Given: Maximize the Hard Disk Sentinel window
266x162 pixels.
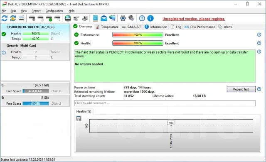Looking at the screenshot, I should click(248, 4).
